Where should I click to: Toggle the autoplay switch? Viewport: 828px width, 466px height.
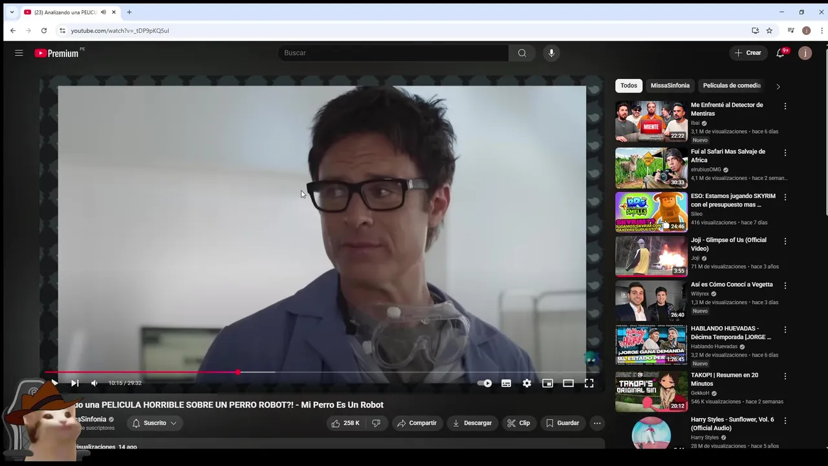pos(485,383)
